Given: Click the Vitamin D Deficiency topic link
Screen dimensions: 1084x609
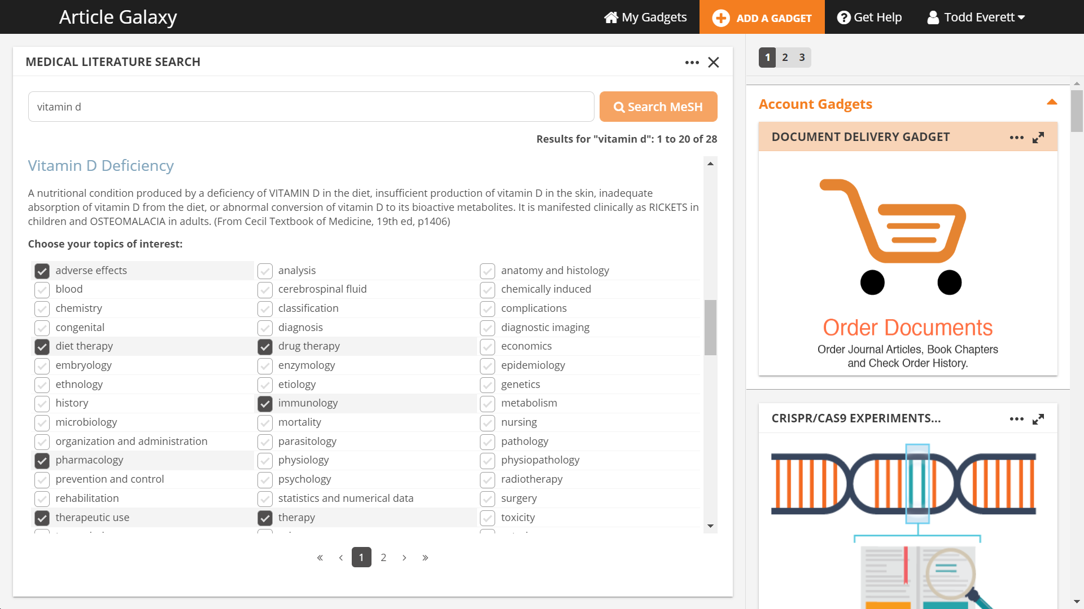Looking at the screenshot, I should [x=100, y=165].
